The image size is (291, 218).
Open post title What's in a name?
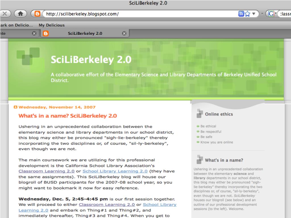[68, 116]
